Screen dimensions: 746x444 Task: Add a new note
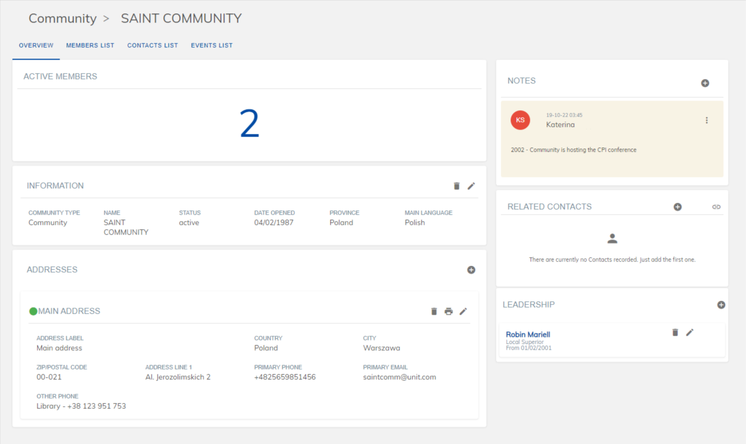tap(705, 83)
